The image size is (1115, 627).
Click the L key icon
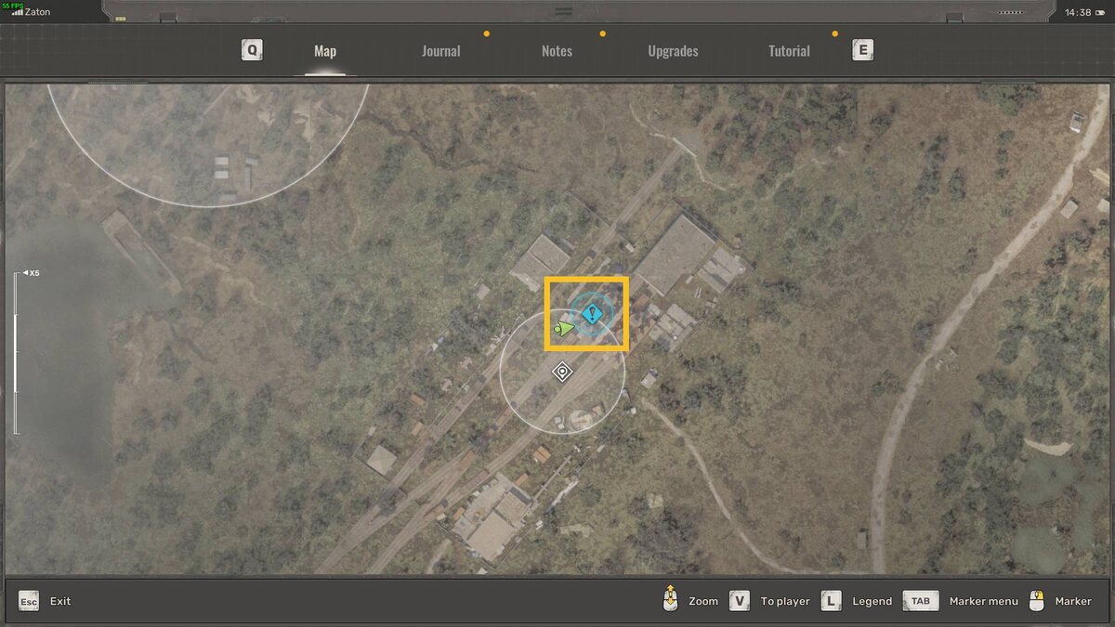click(832, 601)
